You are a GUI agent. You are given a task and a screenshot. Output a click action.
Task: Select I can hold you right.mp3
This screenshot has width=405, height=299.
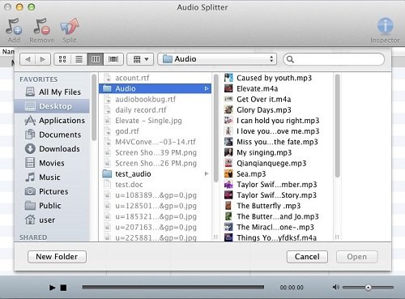click(277, 121)
